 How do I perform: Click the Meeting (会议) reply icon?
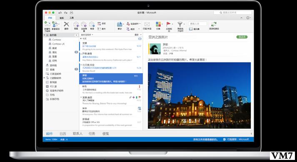point(99,23)
